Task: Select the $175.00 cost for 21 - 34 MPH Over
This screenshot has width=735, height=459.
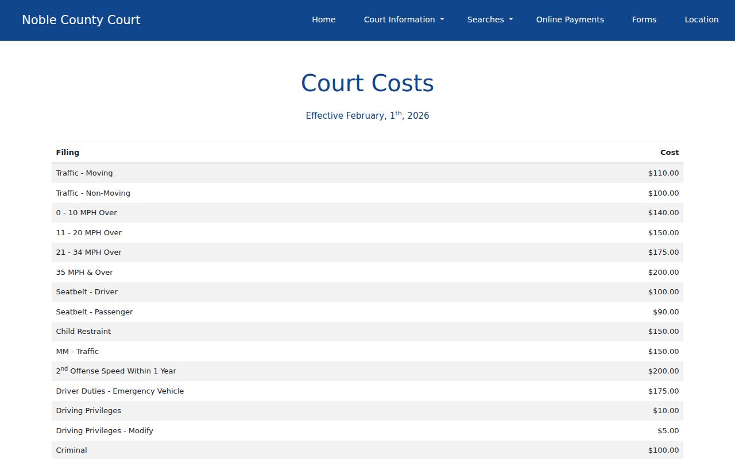Action: 663,252
